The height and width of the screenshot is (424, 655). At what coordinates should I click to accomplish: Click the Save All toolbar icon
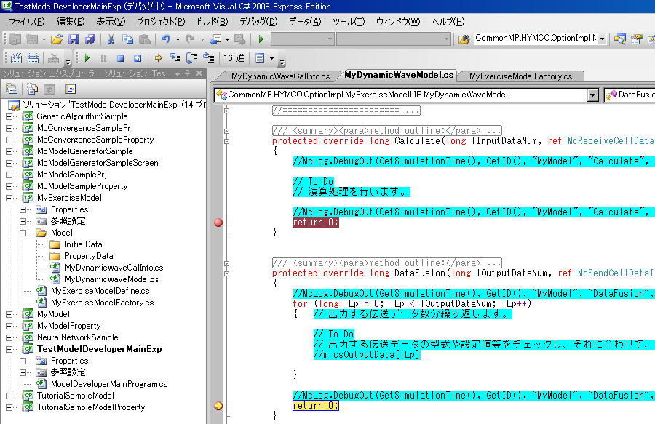(x=90, y=39)
